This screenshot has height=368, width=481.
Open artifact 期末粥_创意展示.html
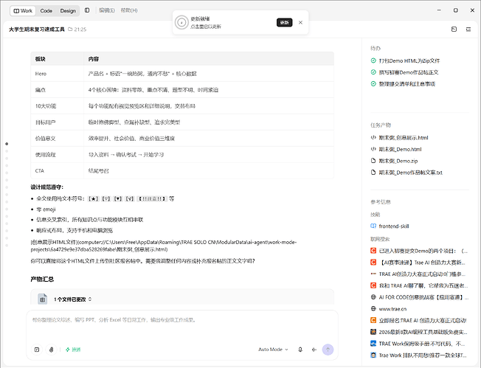click(404, 138)
